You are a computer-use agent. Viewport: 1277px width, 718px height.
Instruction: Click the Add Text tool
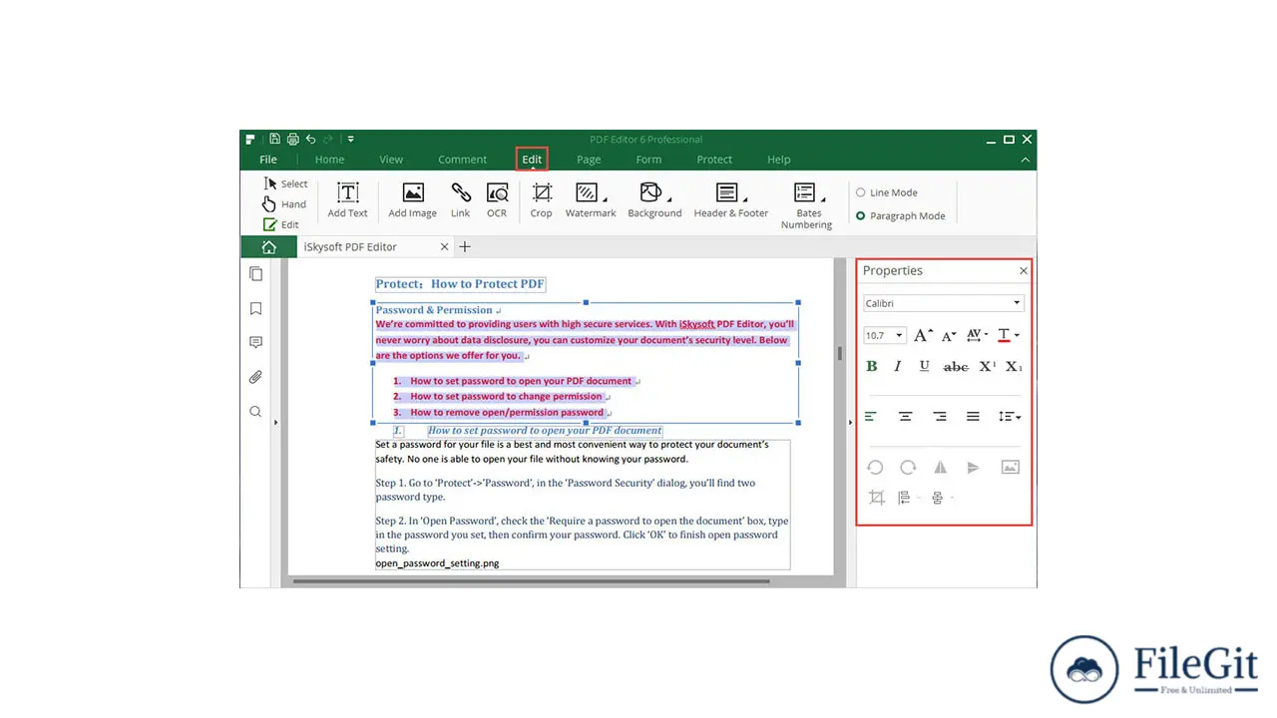click(347, 199)
